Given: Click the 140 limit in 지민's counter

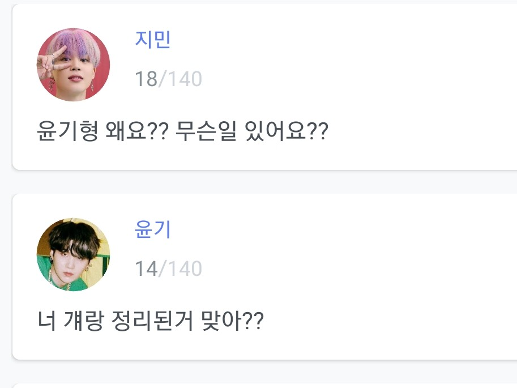Looking at the screenshot, I should click(x=183, y=79).
